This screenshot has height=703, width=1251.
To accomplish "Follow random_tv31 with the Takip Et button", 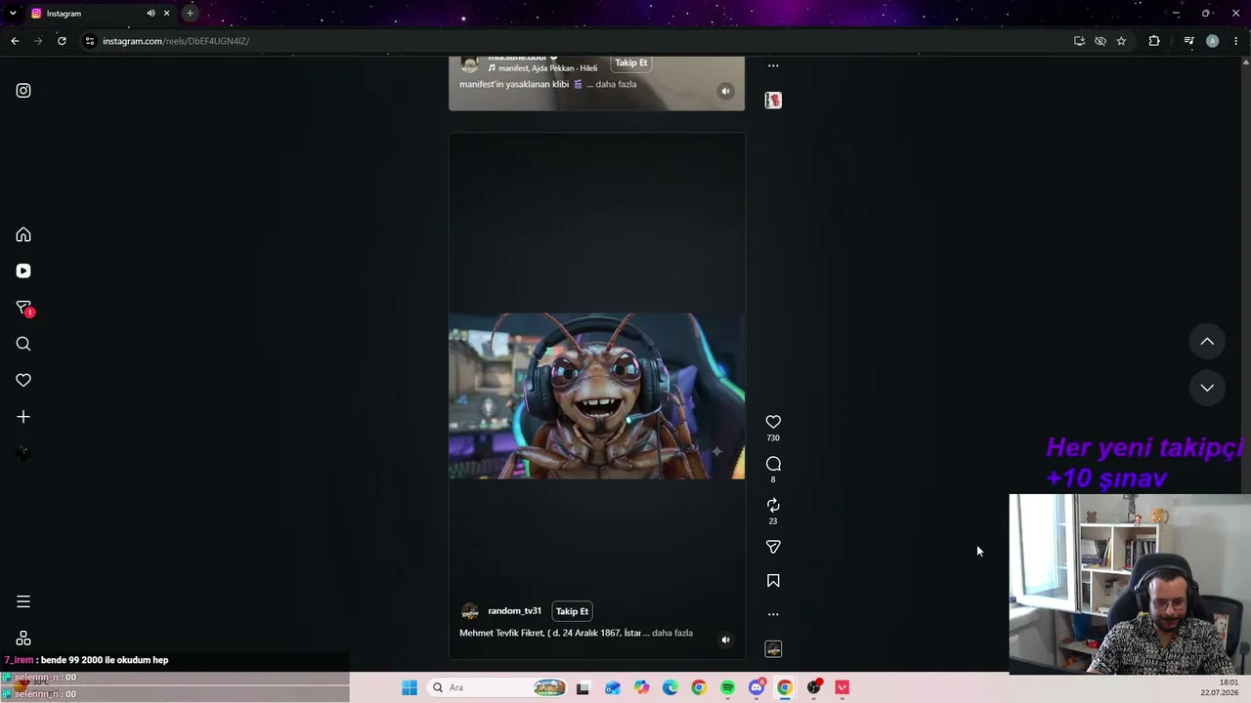I will [572, 611].
